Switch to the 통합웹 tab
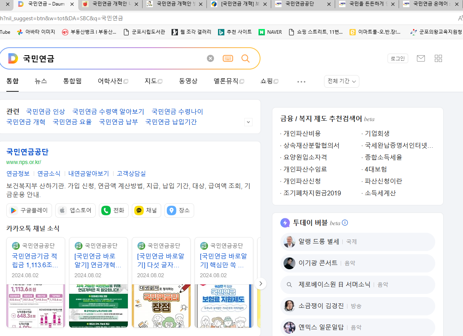463x336 pixels. click(x=72, y=81)
